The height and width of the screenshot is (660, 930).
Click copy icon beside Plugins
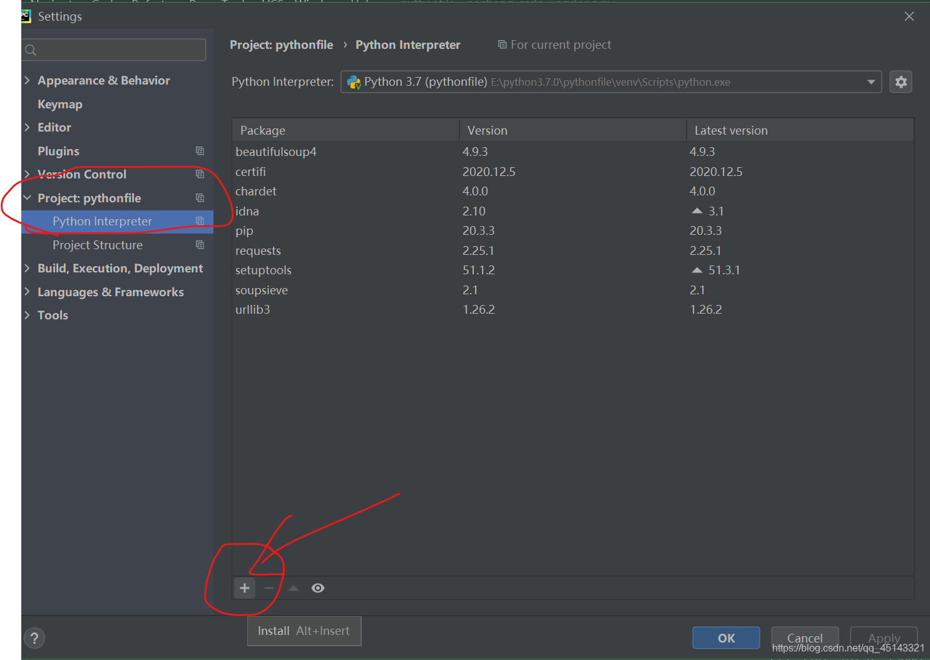coord(200,151)
